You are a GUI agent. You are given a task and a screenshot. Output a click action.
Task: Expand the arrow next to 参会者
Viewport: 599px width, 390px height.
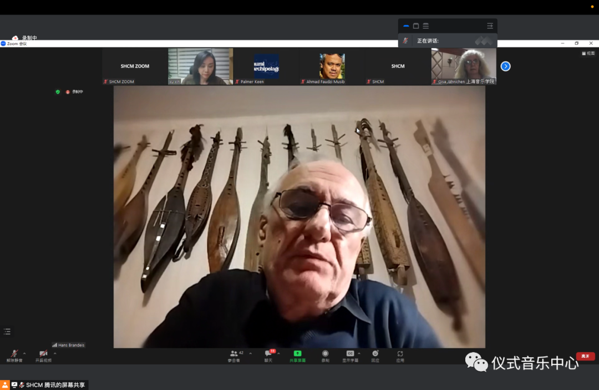coord(250,353)
